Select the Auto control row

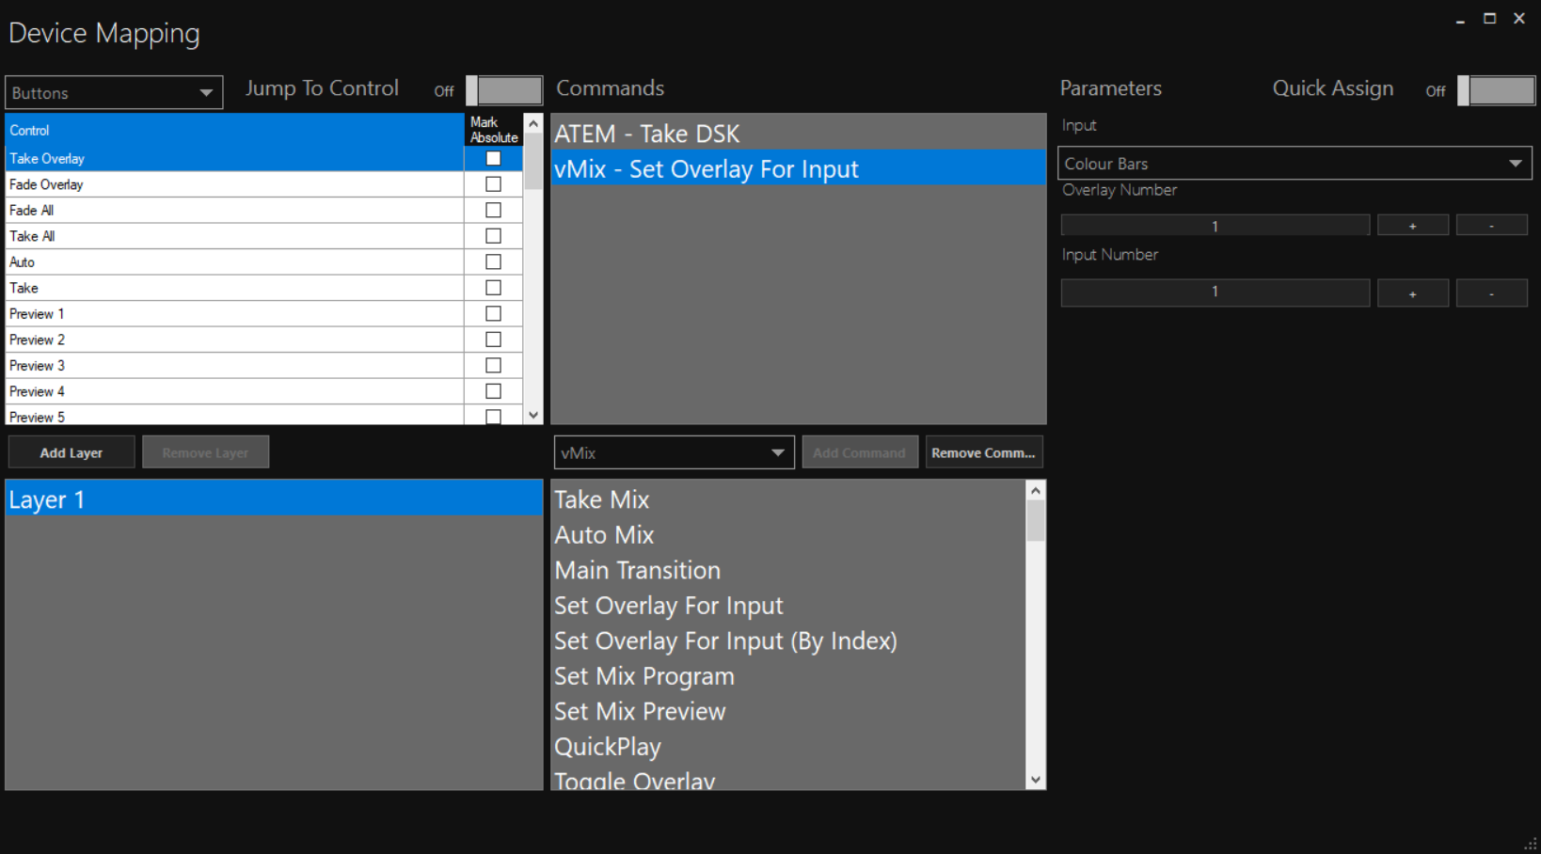click(234, 261)
